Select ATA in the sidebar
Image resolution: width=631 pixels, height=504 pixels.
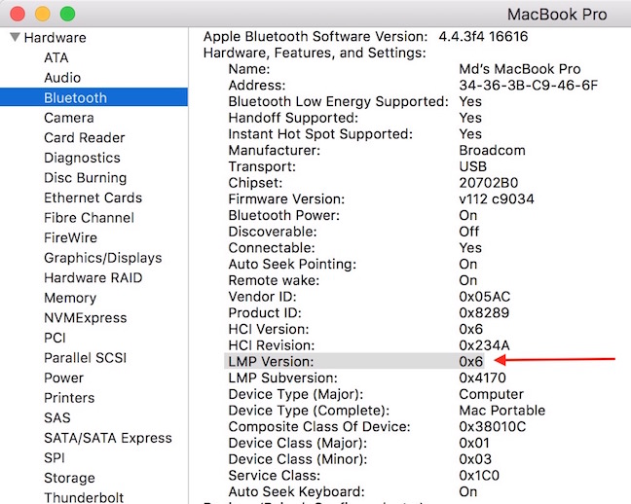pos(56,57)
